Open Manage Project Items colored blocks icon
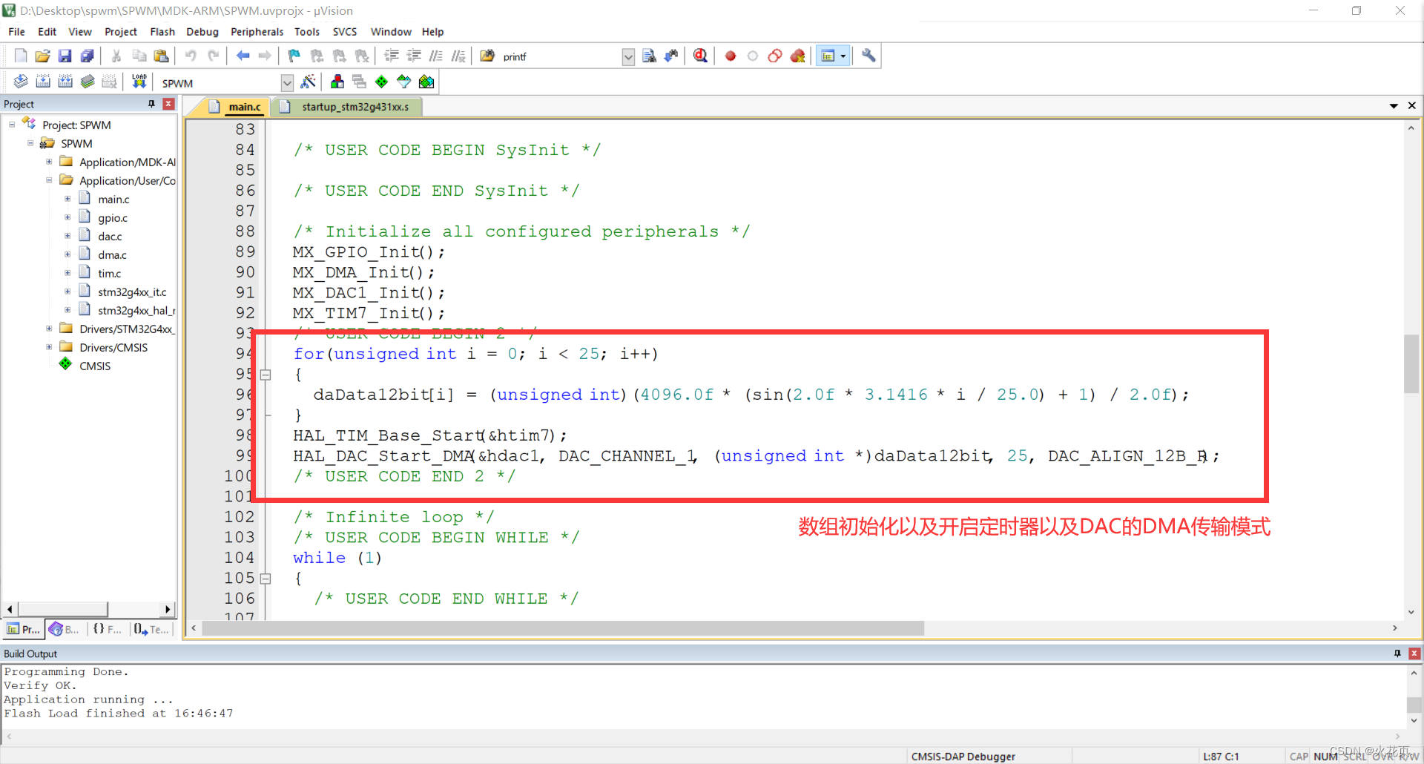1424x764 pixels. pyautogui.click(x=337, y=82)
